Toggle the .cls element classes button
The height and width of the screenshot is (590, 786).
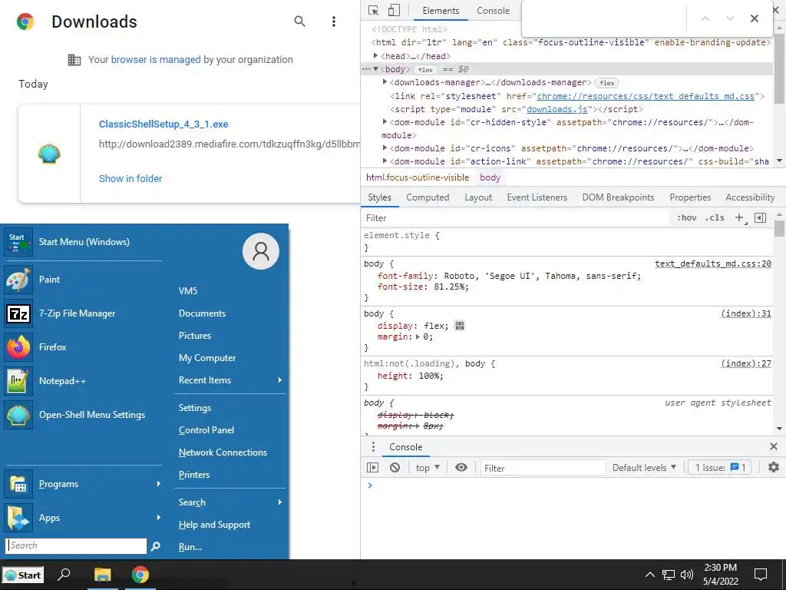pos(715,217)
